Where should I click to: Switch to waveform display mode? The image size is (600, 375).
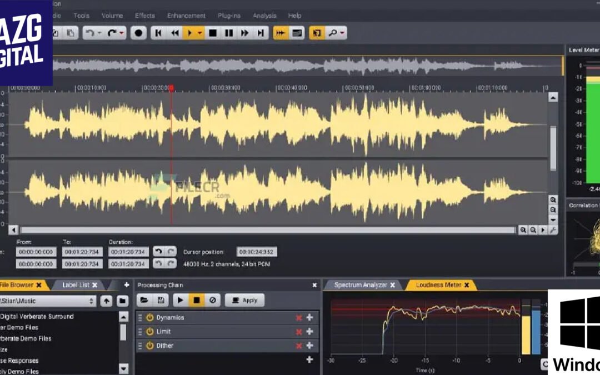pyautogui.click(x=281, y=33)
